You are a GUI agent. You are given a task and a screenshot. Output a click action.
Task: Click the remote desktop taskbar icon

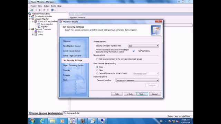point(103,121)
